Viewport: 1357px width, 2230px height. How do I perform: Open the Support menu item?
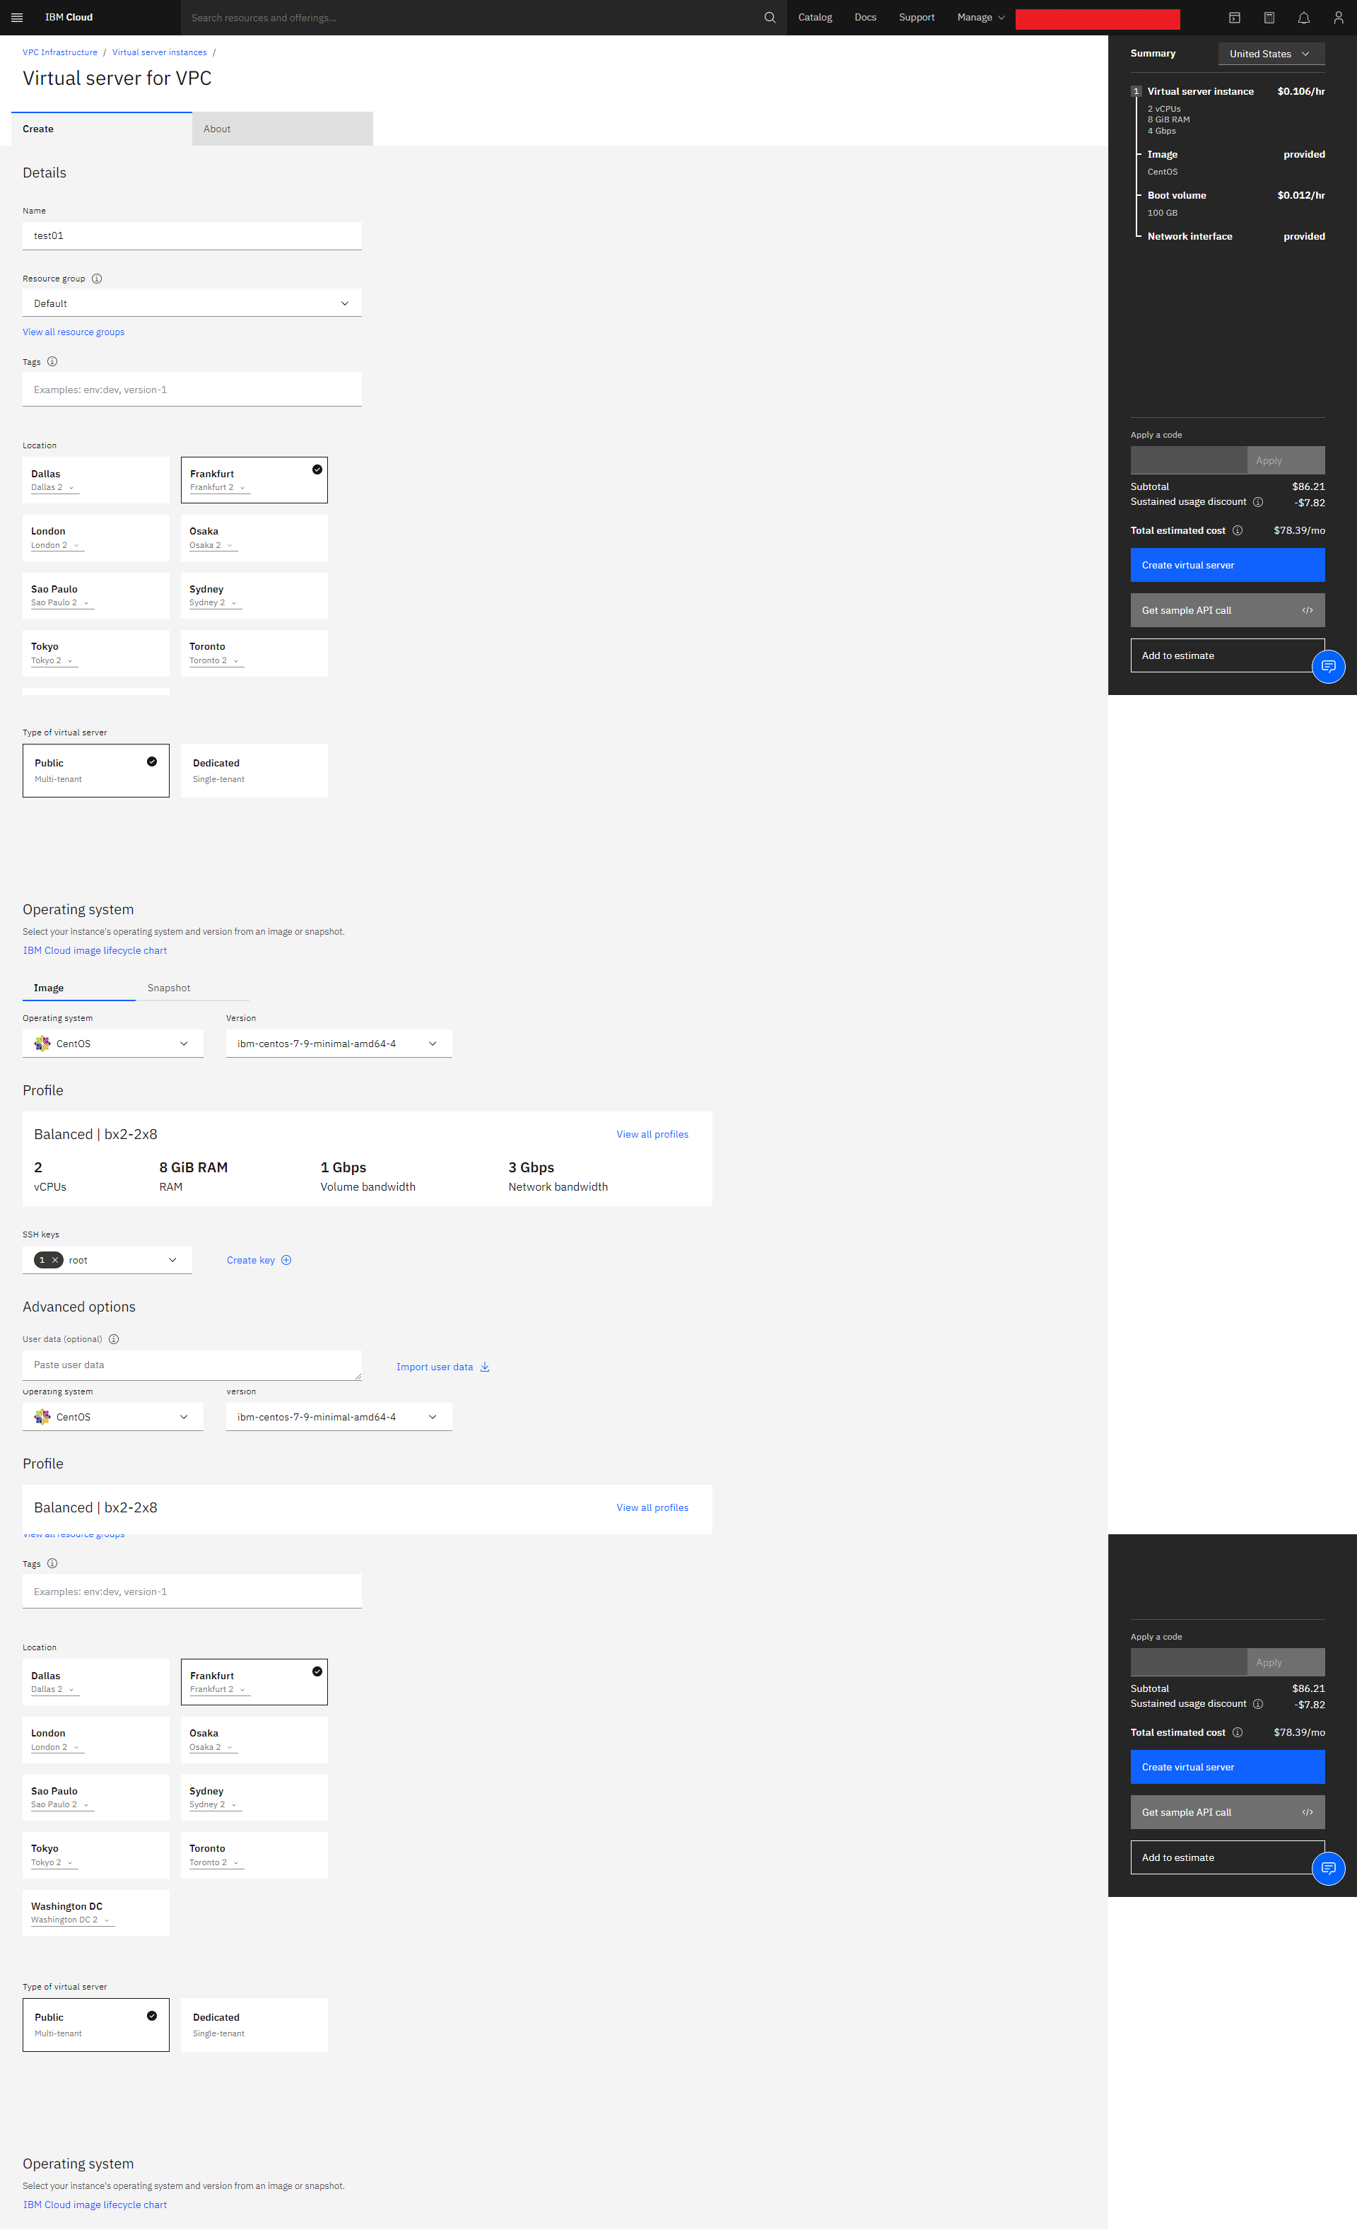[917, 17]
